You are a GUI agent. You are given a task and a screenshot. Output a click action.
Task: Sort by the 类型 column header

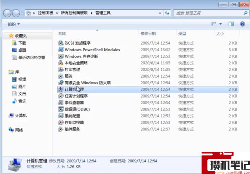pos(182,34)
